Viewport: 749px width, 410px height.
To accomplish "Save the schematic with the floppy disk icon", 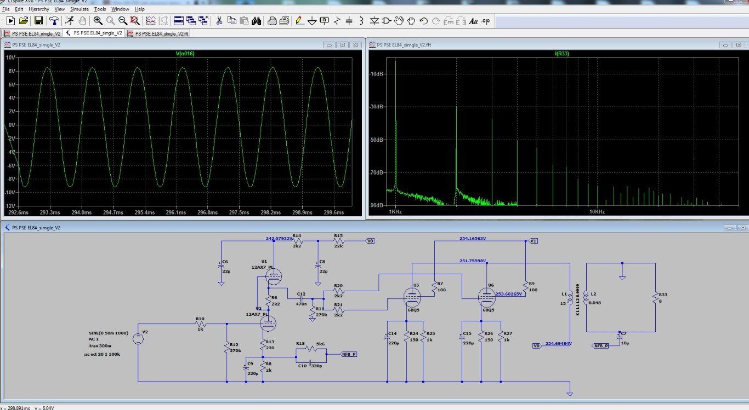I will (x=38, y=21).
